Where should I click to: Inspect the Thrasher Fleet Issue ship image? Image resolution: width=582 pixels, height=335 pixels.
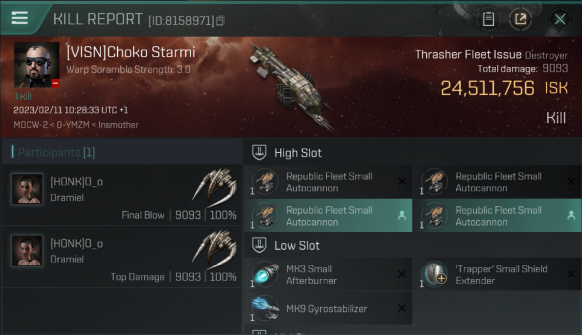291,85
